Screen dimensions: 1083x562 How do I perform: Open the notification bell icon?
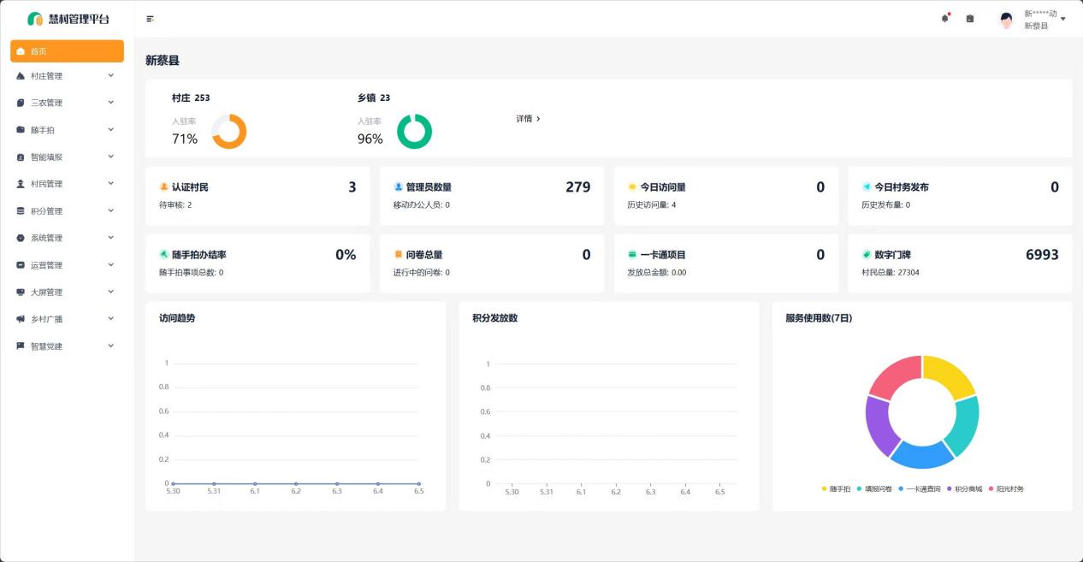(x=945, y=19)
